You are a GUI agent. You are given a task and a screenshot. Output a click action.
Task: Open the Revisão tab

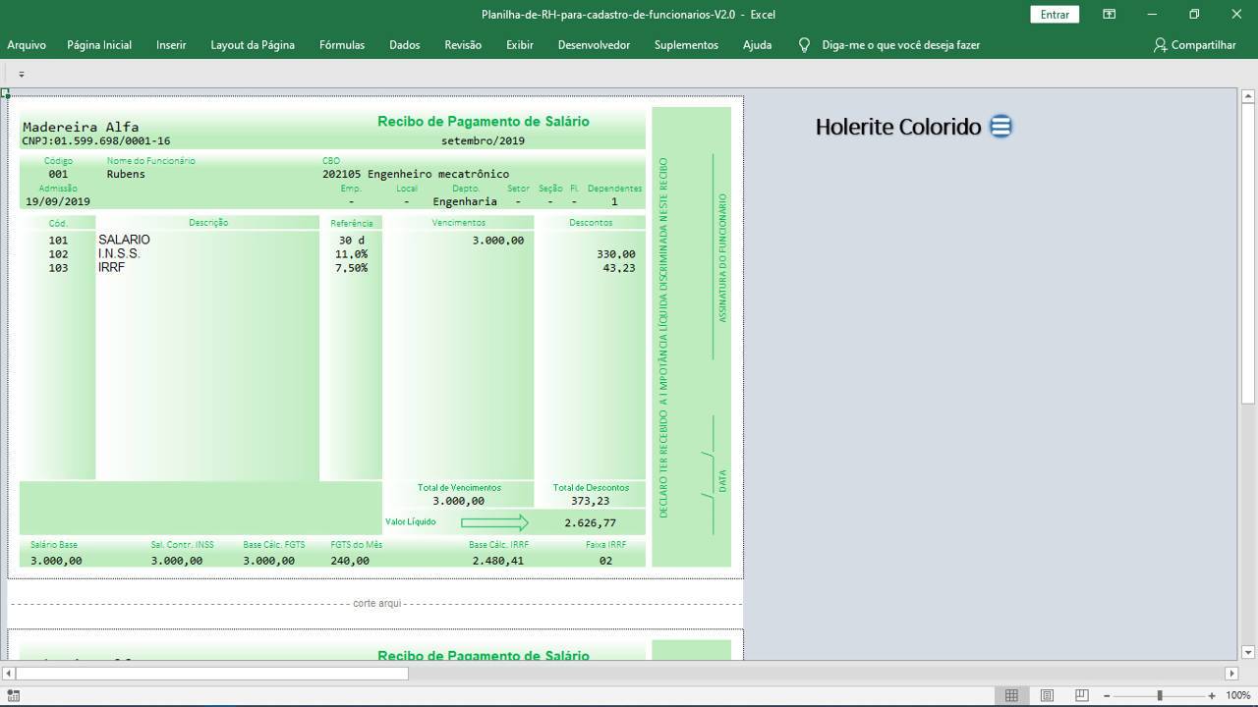[463, 45]
